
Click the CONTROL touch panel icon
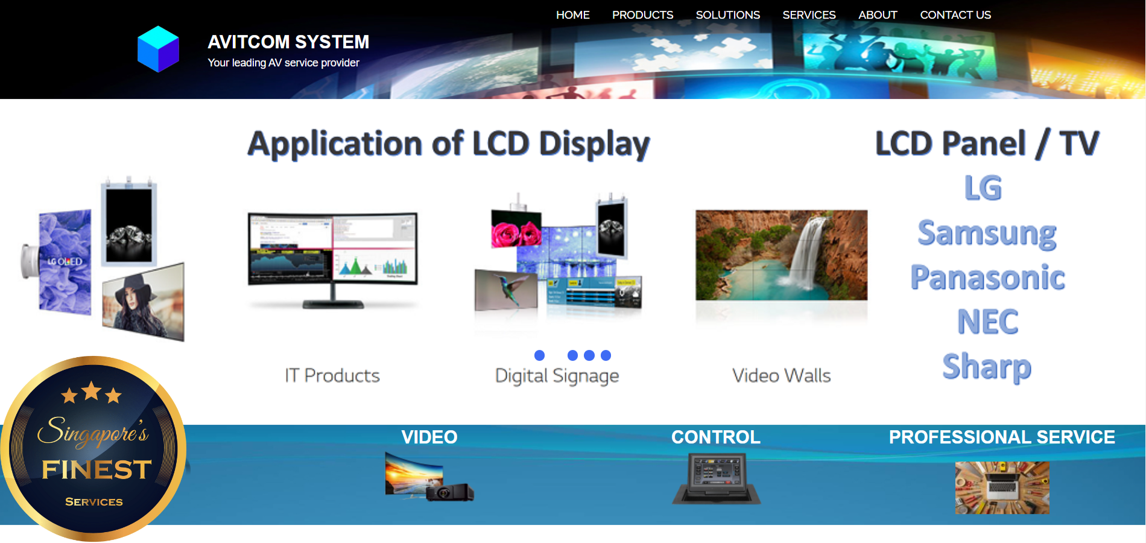point(716,478)
